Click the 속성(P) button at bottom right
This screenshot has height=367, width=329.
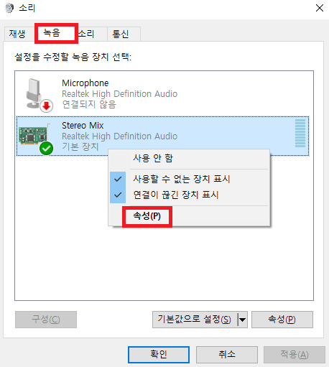pos(282,320)
